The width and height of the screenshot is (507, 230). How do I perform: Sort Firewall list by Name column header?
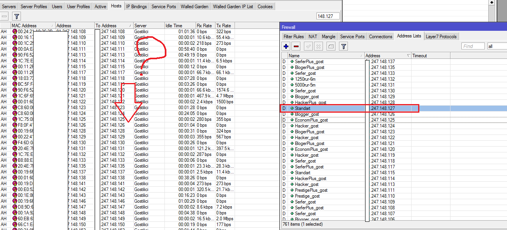pyautogui.click(x=326, y=56)
